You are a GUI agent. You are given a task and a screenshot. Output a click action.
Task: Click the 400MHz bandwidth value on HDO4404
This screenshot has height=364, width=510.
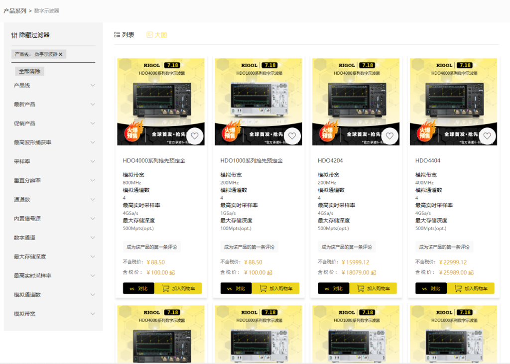click(x=424, y=182)
